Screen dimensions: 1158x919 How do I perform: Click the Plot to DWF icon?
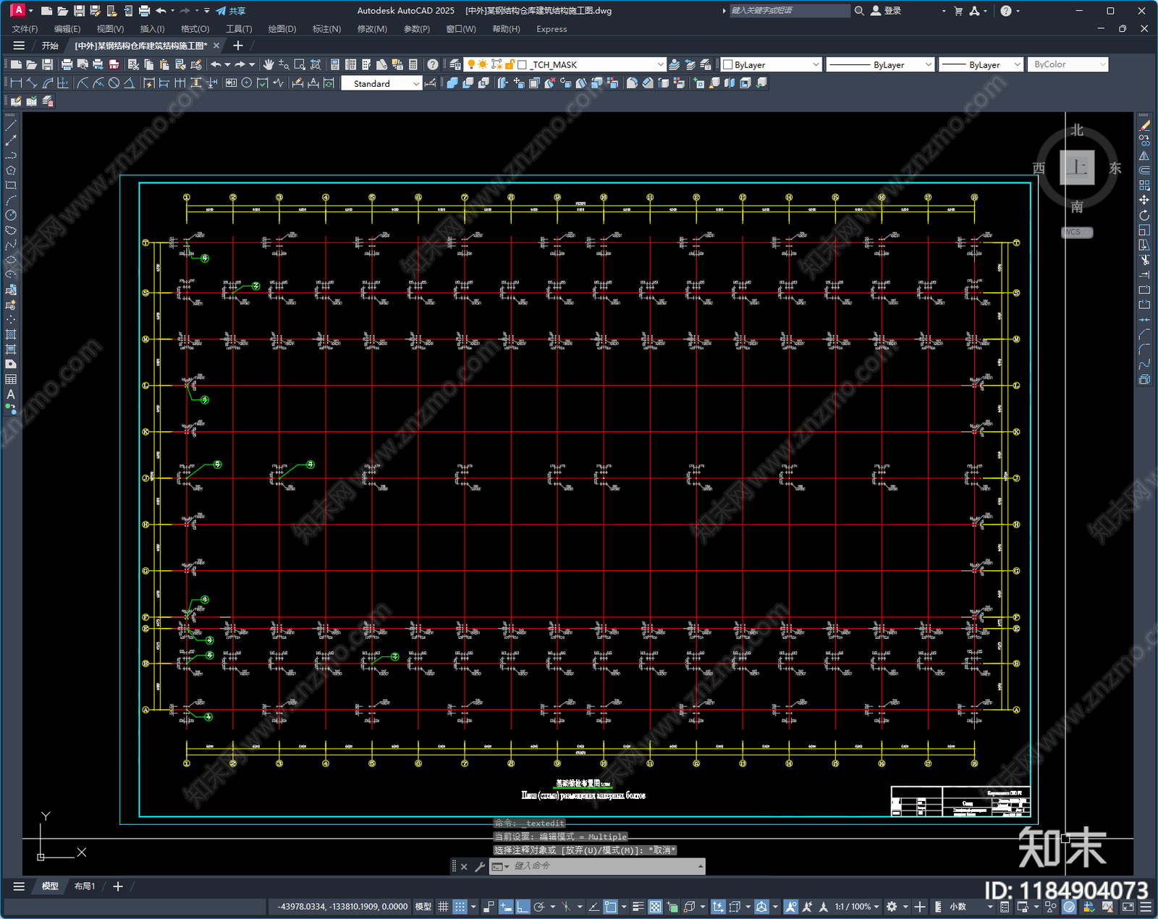[x=114, y=64]
